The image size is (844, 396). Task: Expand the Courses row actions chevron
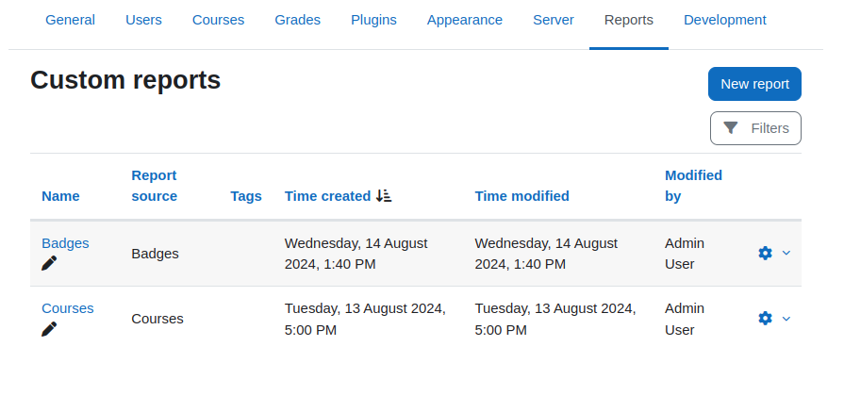[x=786, y=319]
